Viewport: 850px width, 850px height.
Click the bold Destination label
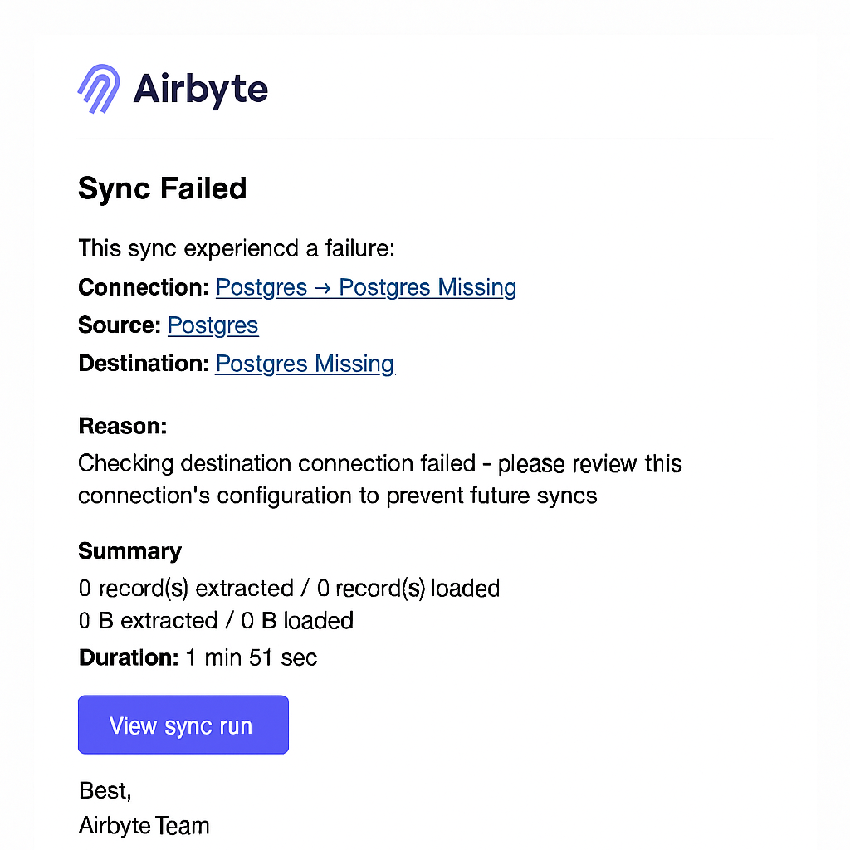pyautogui.click(x=143, y=364)
